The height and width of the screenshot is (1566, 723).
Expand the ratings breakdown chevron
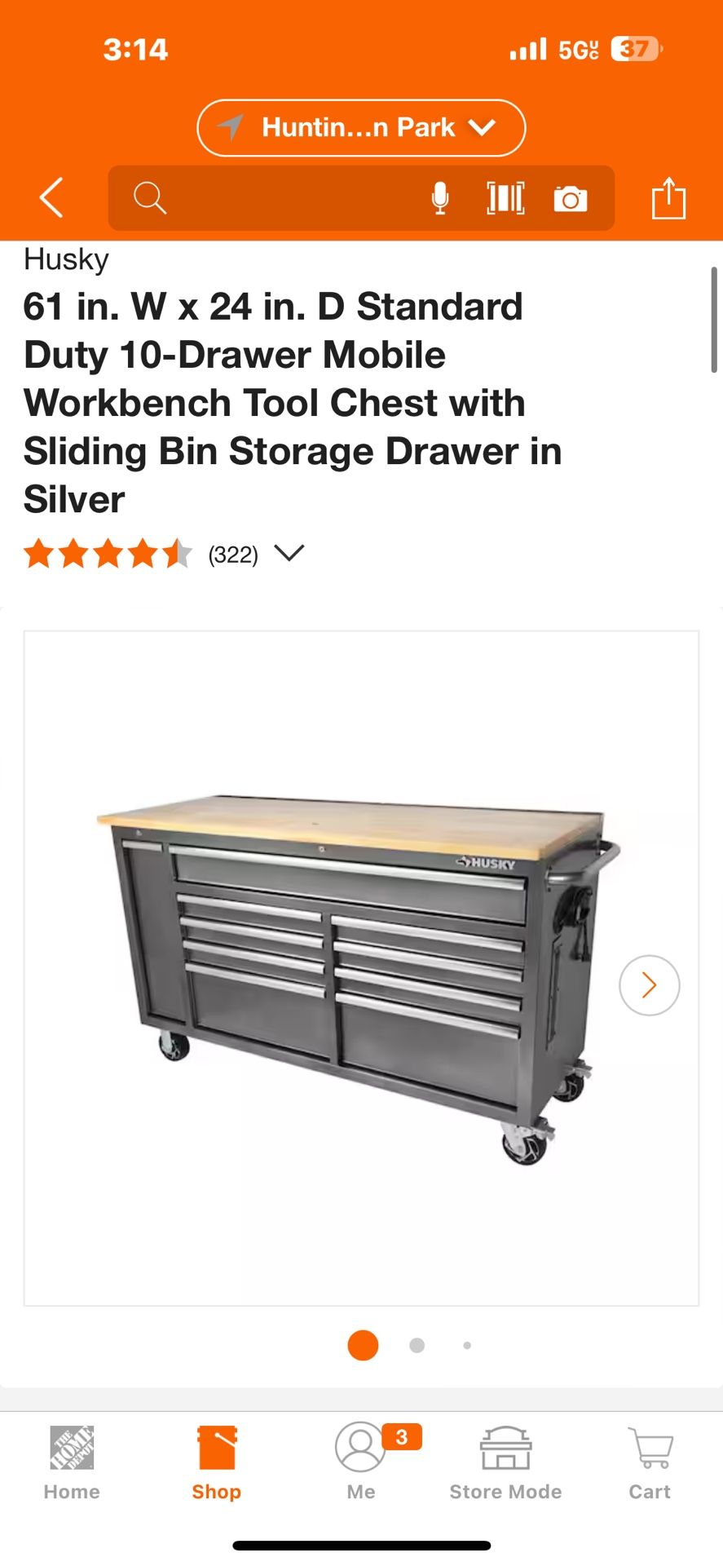(x=289, y=553)
